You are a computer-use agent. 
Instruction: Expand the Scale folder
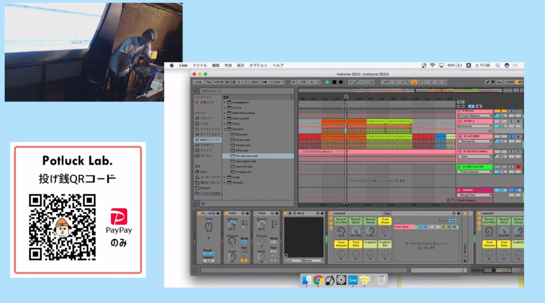click(x=224, y=177)
